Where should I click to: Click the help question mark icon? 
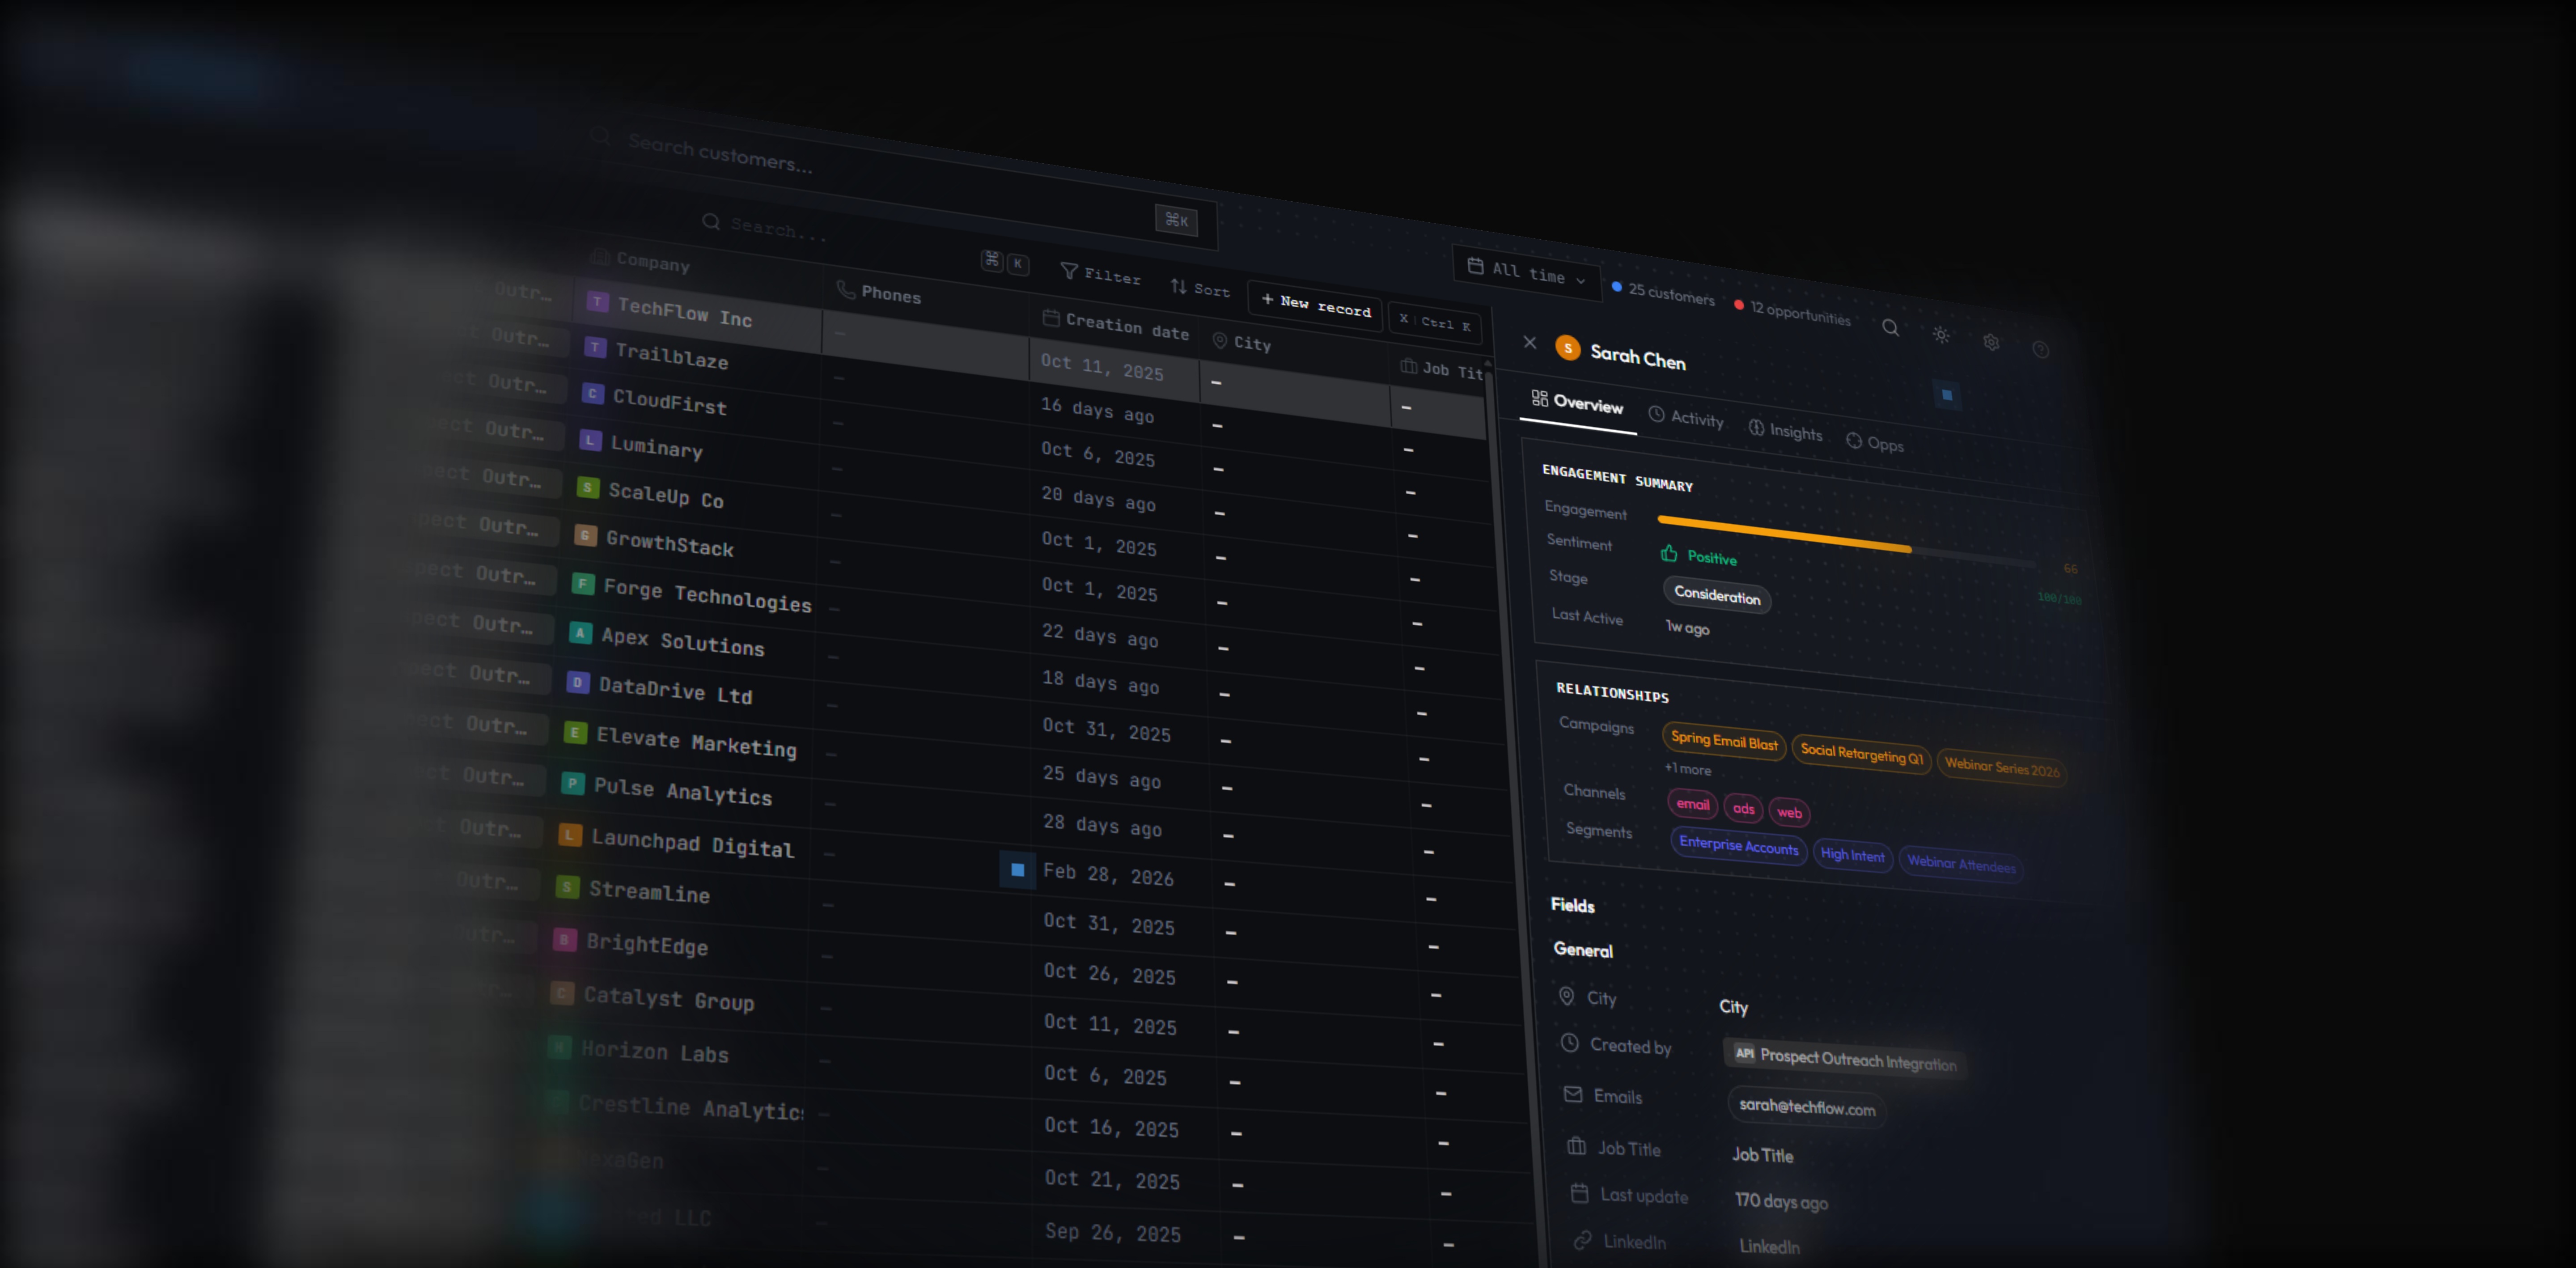click(2041, 349)
